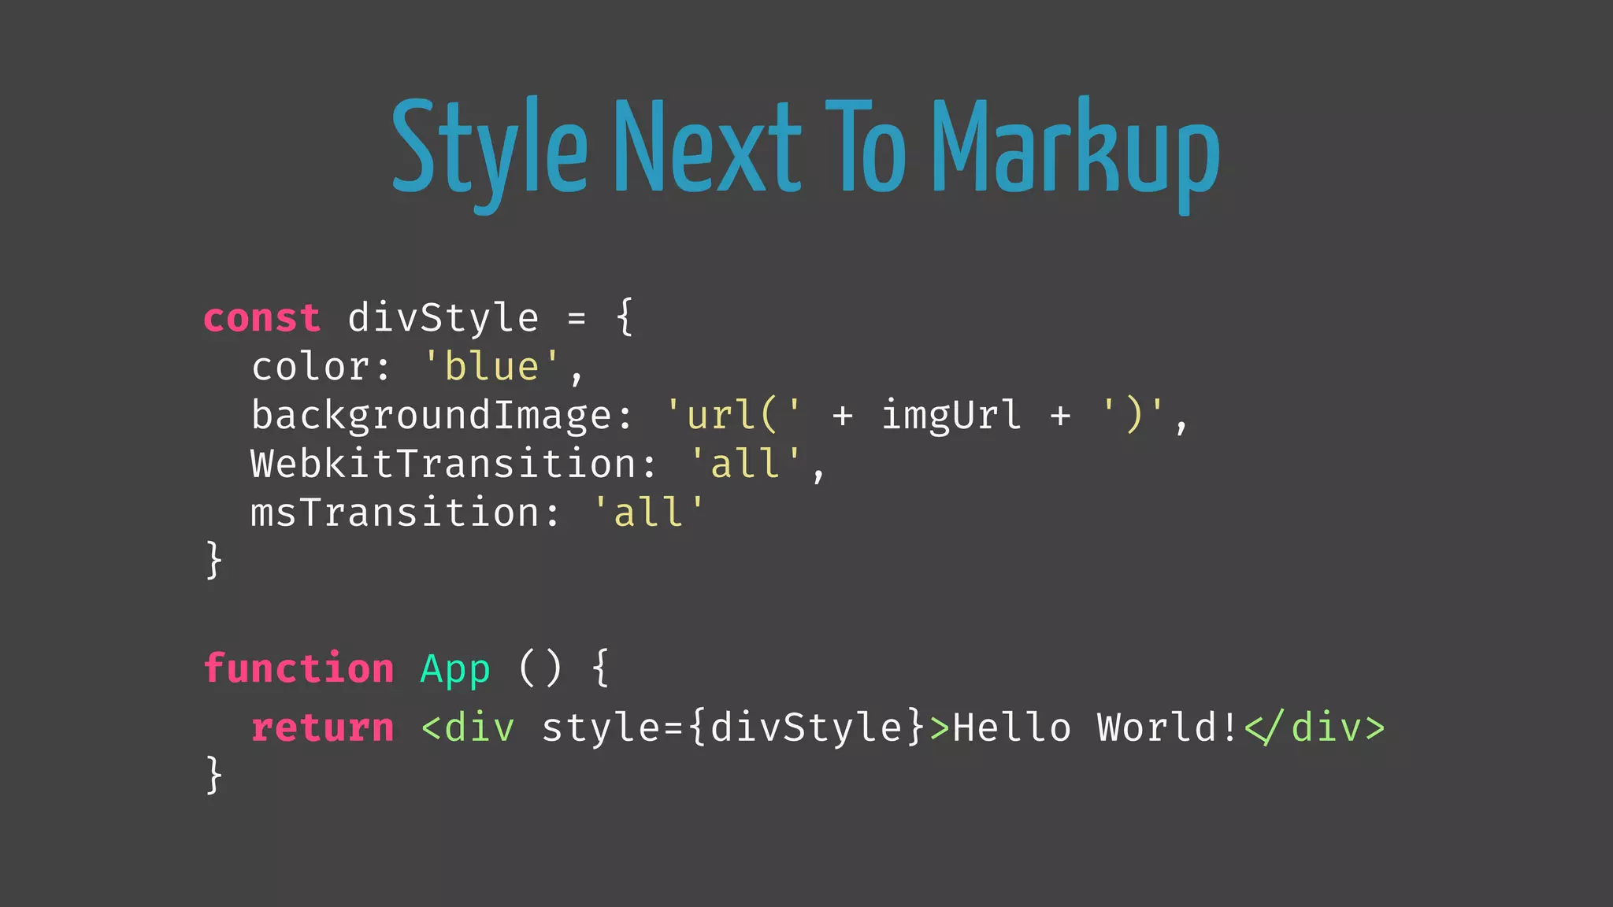Click the 'style={divStyle}' attribute
The height and width of the screenshot is (907, 1613).
click(733, 727)
